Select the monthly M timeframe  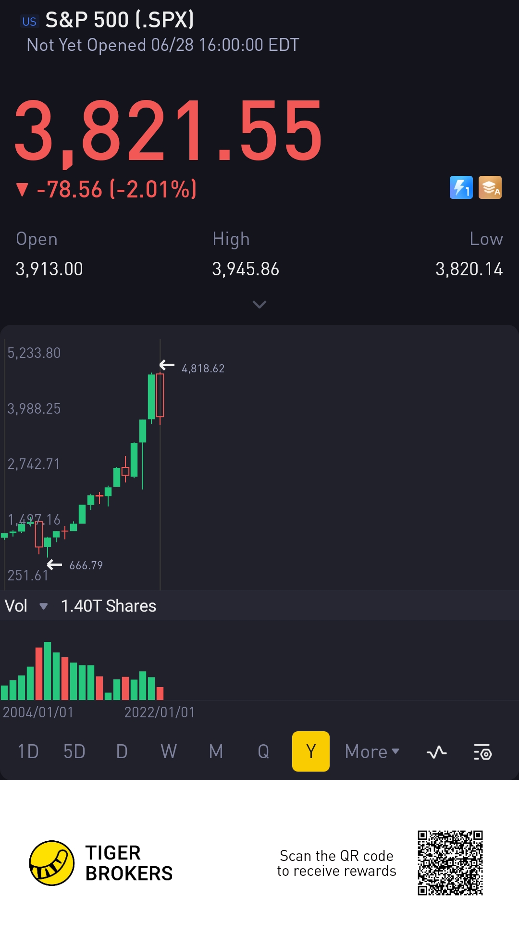point(216,752)
